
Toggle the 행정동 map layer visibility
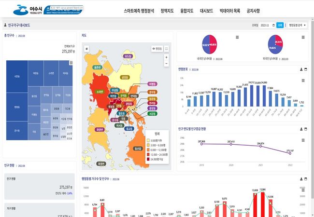tap(157, 48)
